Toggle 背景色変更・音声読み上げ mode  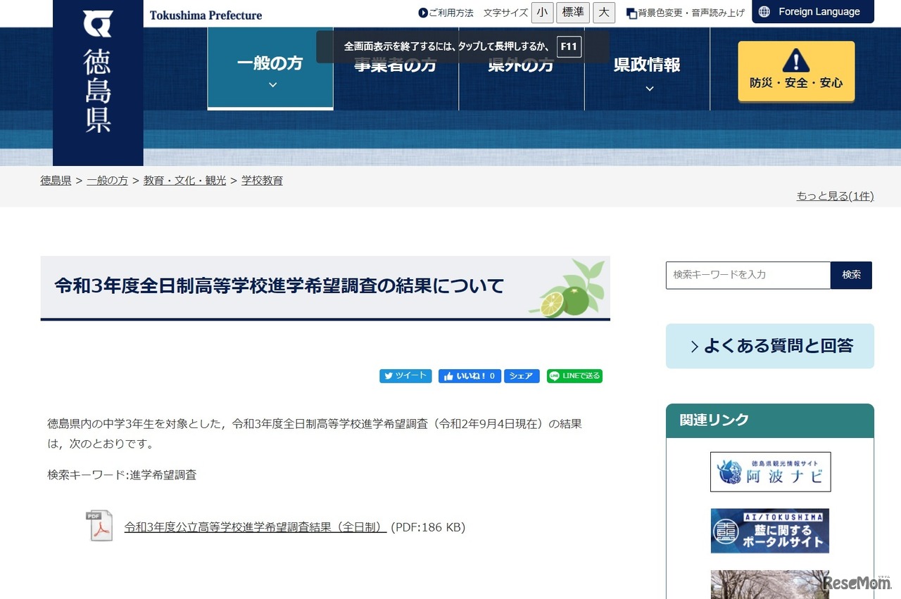pyautogui.click(x=685, y=12)
